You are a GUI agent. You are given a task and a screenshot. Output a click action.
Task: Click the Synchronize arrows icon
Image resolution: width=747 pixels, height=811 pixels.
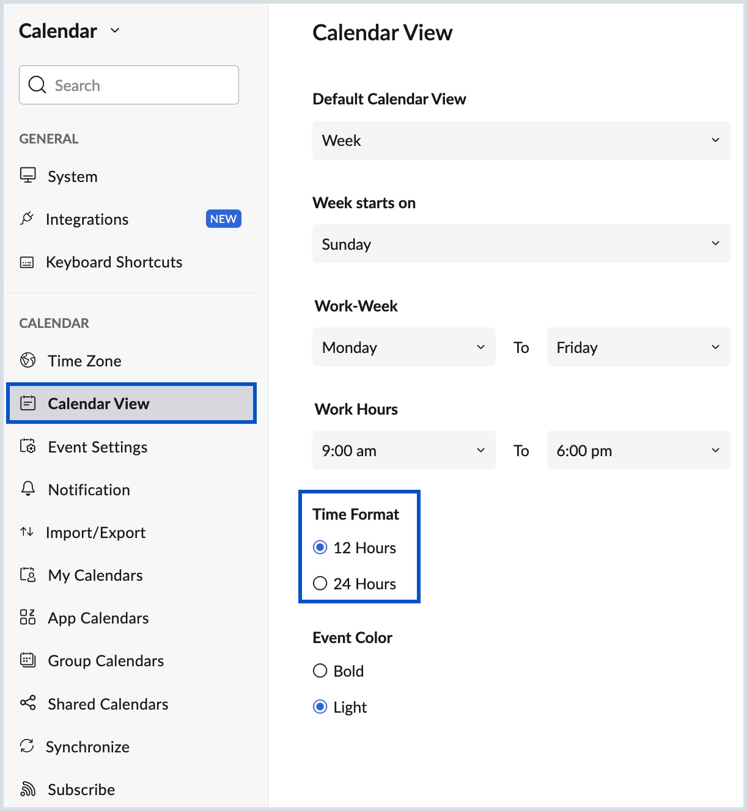click(27, 746)
